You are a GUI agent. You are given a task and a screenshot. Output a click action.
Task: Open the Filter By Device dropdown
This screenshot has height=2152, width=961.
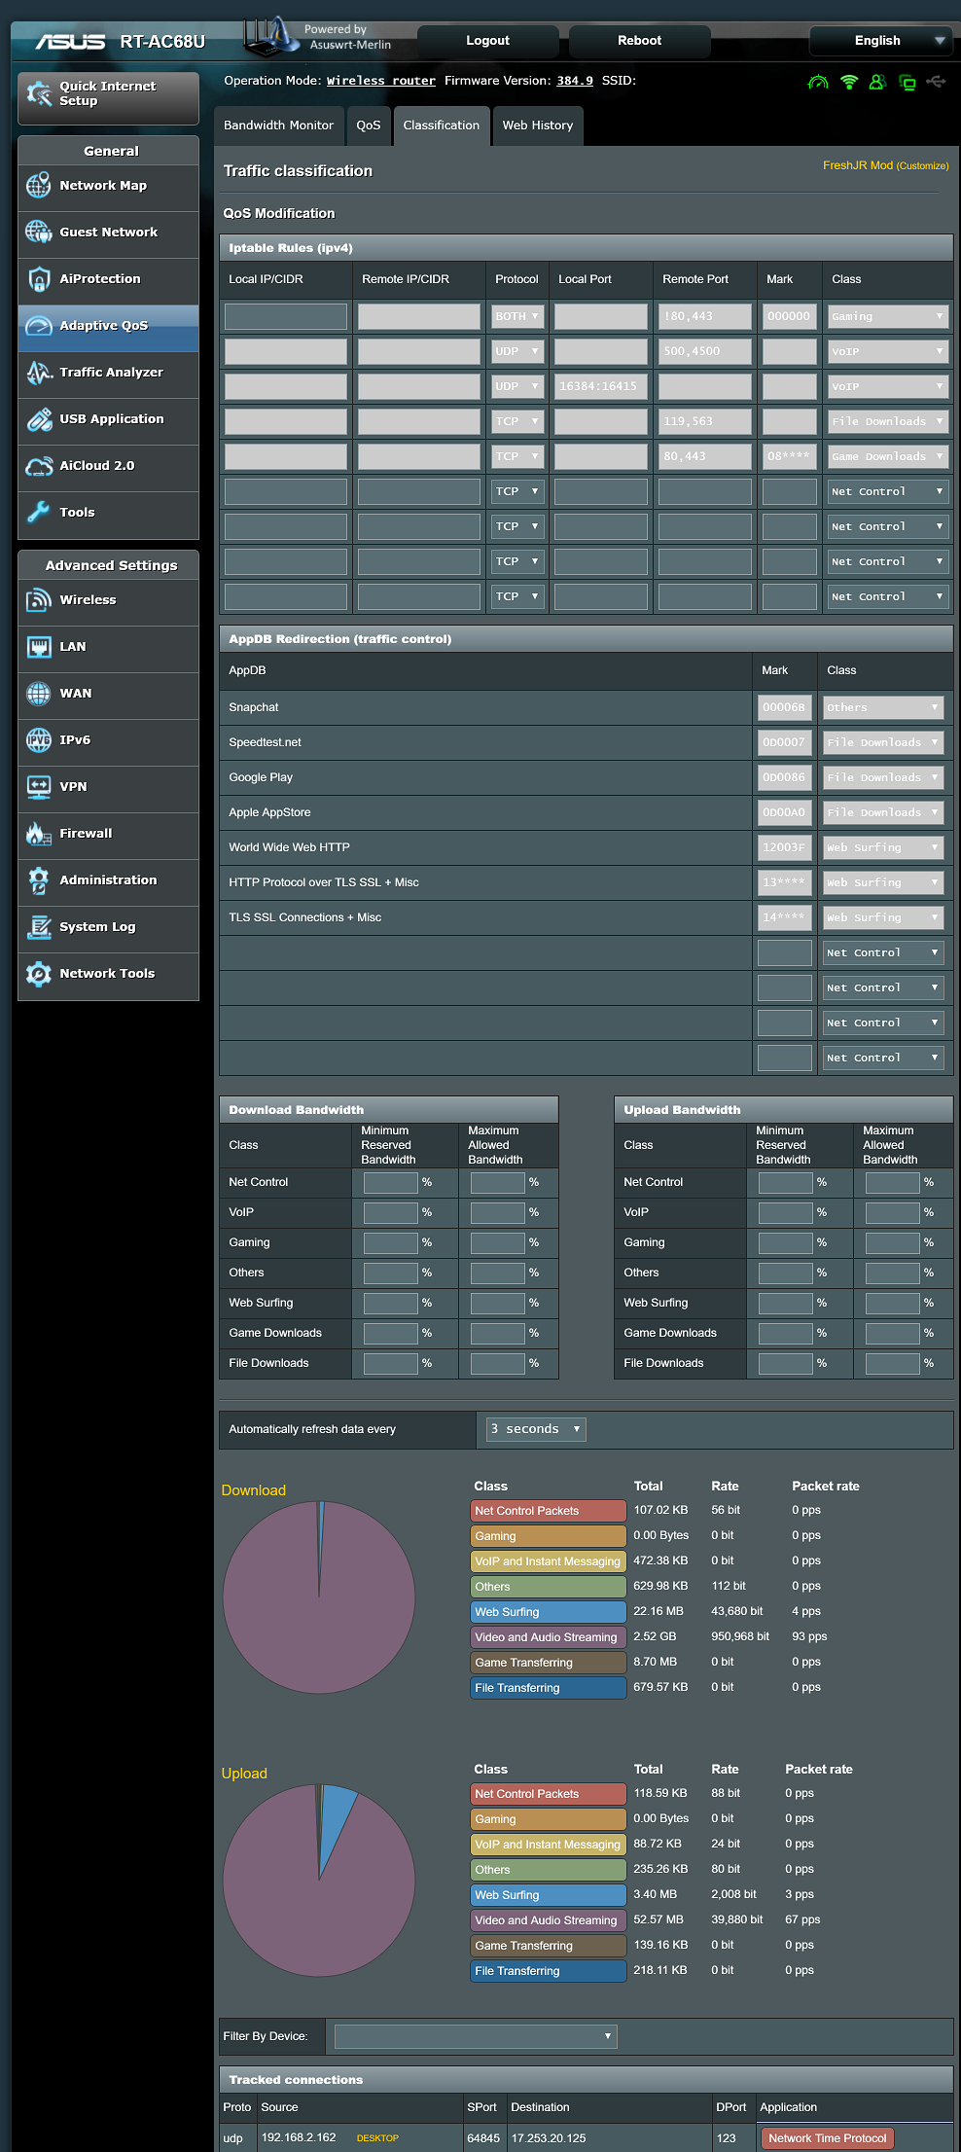coord(475,2036)
